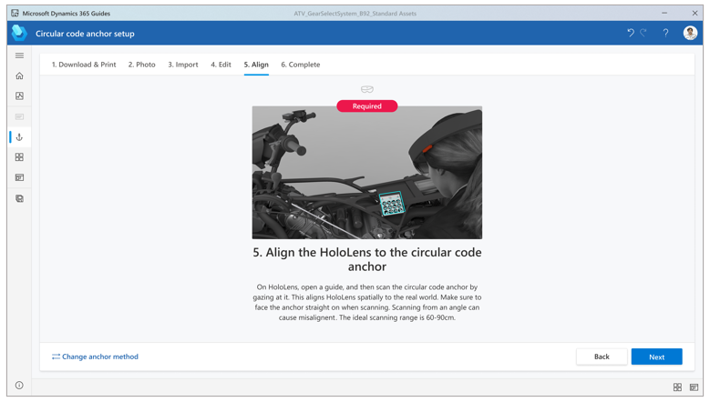This screenshot has width=710, height=402.
Task: Click the paragraph beginning 'On HoloLens, open a guide'
Action: pyautogui.click(x=367, y=302)
